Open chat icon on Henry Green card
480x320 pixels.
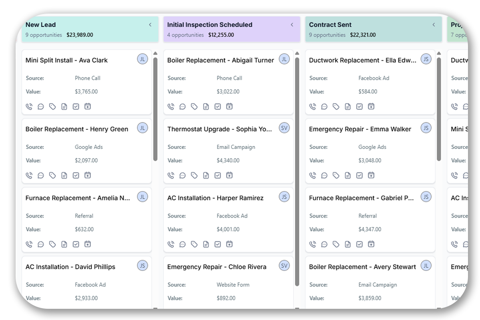[x=41, y=175]
